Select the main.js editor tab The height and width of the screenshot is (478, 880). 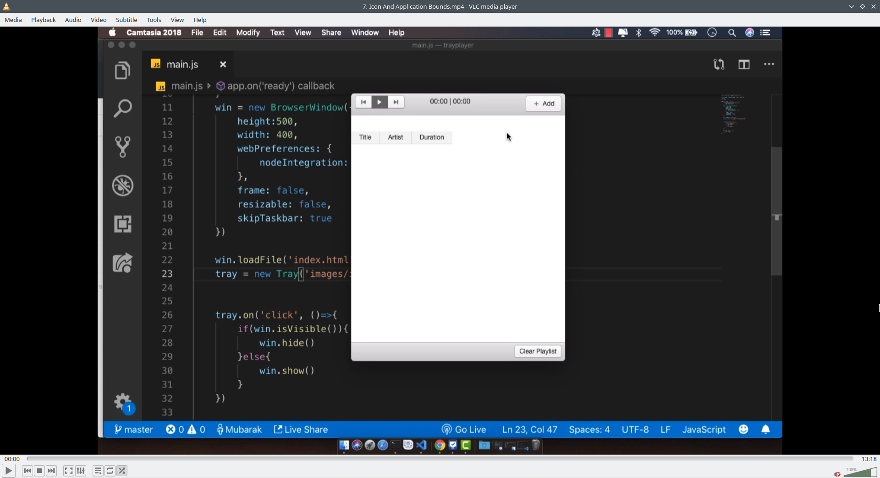pyautogui.click(x=188, y=65)
